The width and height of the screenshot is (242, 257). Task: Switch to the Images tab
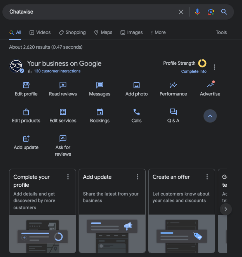click(x=132, y=32)
